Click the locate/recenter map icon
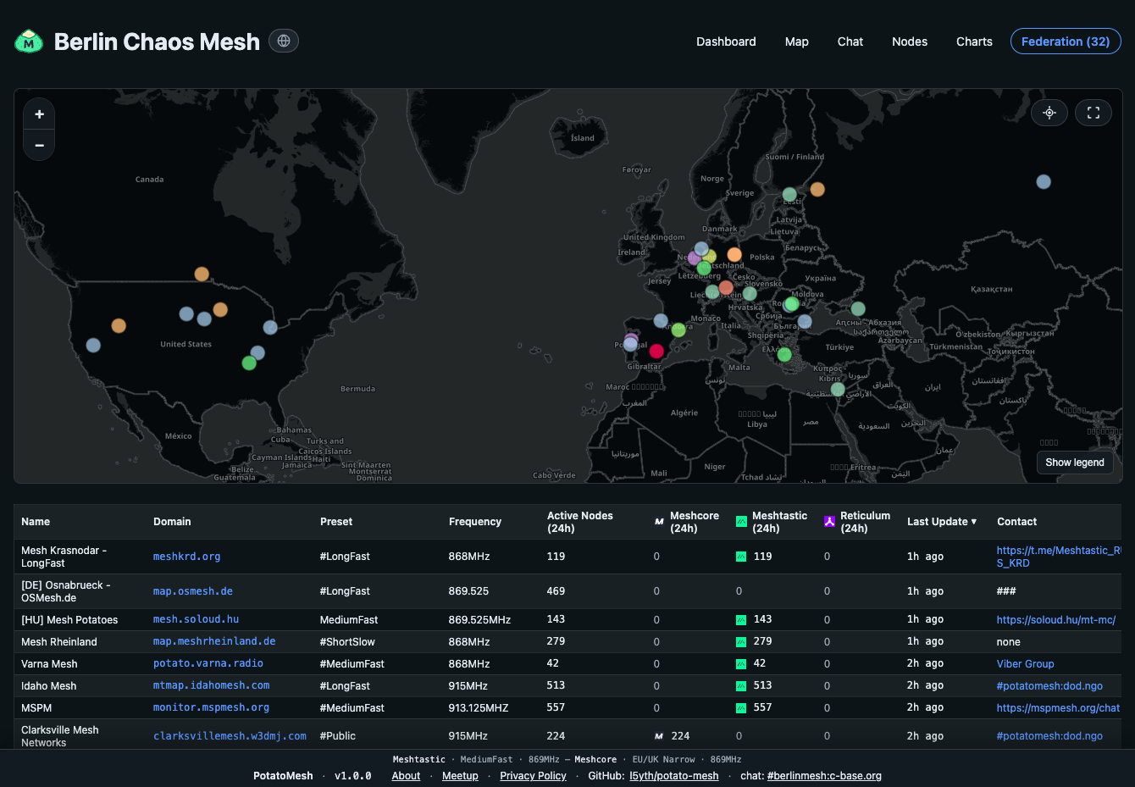The width and height of the screenshot is (1135, 787). pos(1049,113)
